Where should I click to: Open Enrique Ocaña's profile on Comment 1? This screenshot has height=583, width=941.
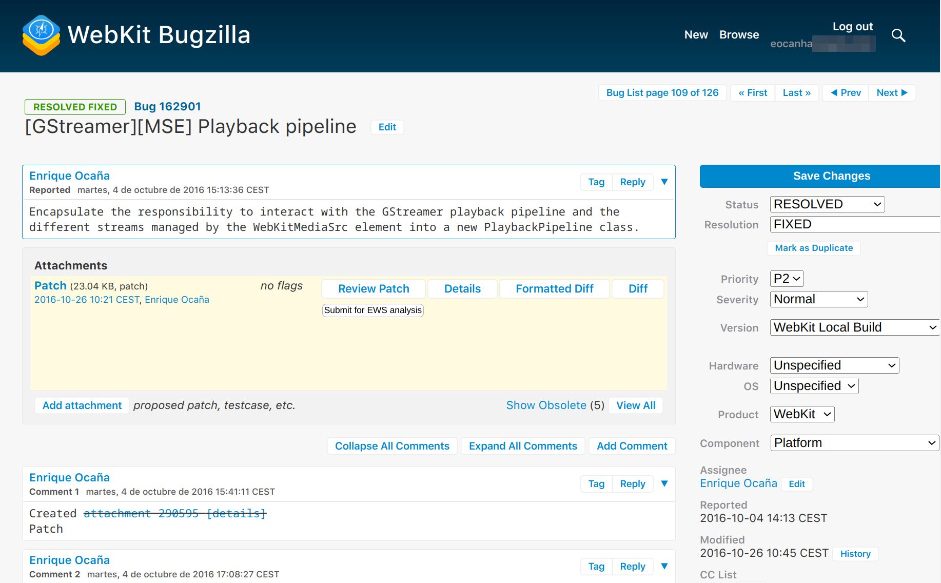69,478
